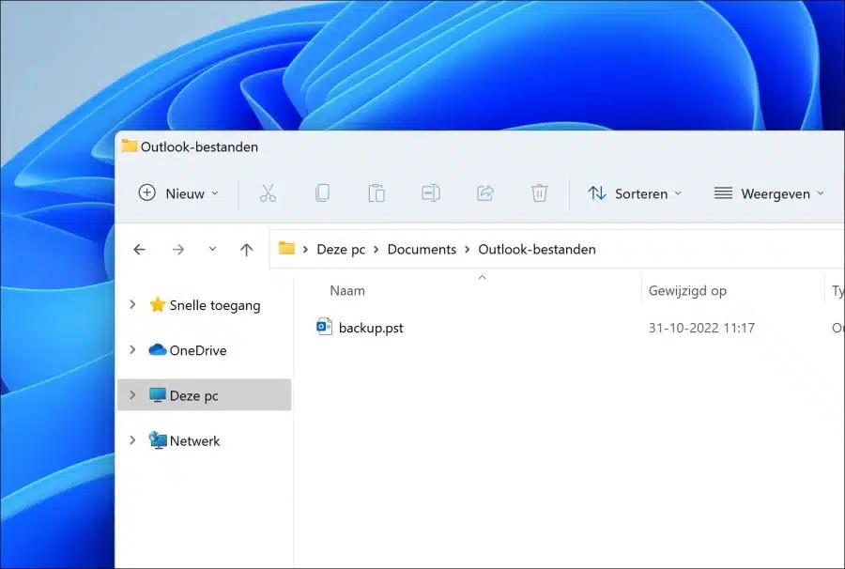Click the date 31-10-2022 11:17

[x=701, y=328]
